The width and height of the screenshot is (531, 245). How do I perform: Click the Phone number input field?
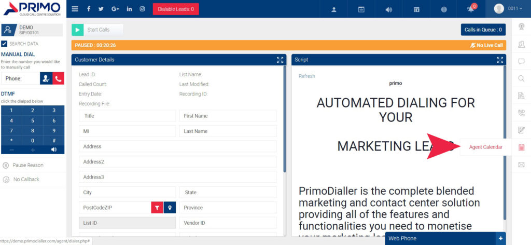point(20,78)
